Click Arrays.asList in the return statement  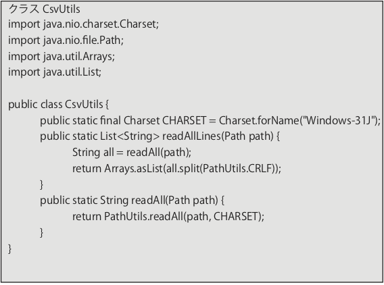134,169
